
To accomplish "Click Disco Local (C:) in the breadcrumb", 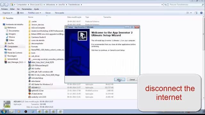I will point(36,4).
